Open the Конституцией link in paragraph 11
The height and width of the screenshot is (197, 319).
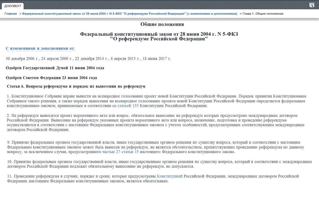[170, 176]
